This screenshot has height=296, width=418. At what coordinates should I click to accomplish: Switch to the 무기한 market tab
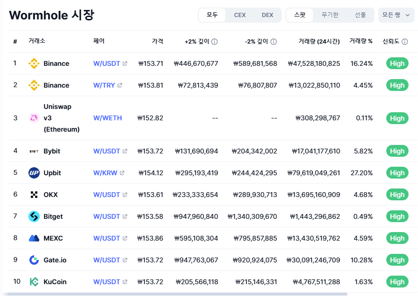[x=330, y=15]
